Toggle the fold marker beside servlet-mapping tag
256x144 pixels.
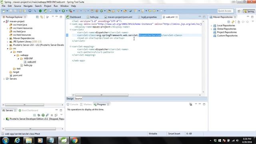70,46
